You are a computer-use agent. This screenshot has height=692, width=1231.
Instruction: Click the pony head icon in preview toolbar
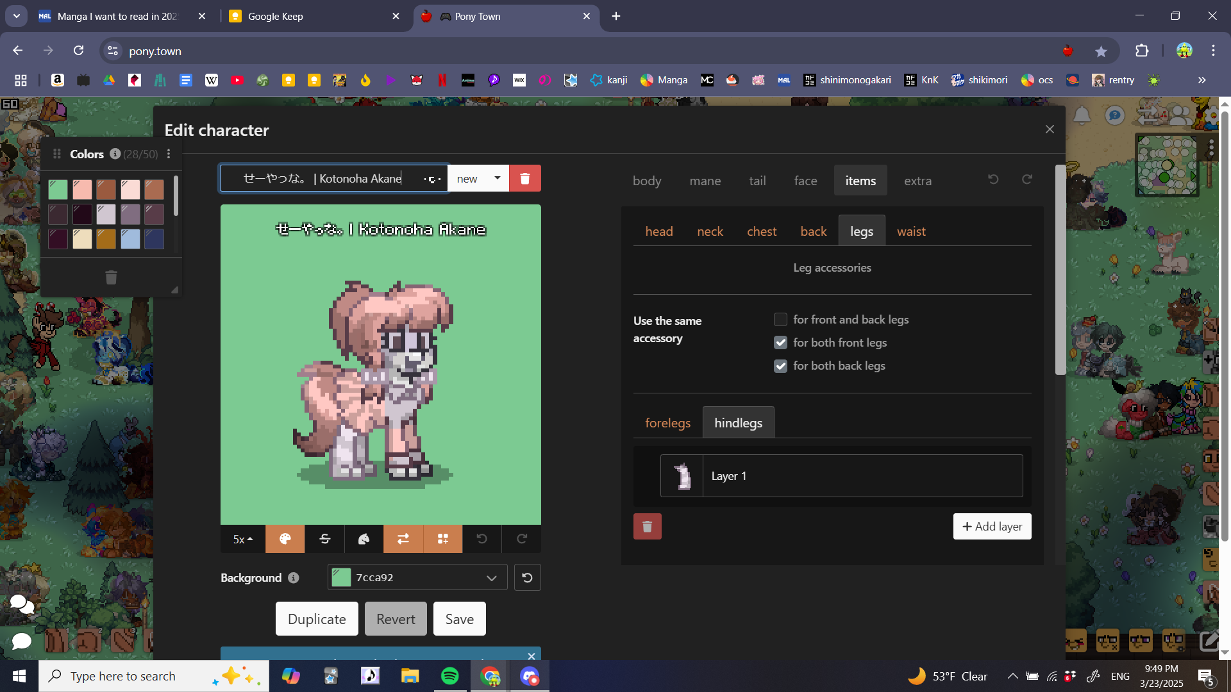[x=364, y=539]
